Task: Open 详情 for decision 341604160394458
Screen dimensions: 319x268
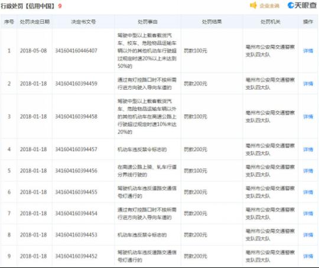Action: 308,116
